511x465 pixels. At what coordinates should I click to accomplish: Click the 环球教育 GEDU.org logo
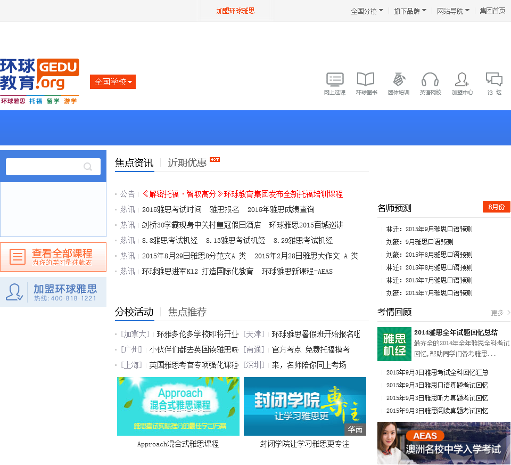click(x=39, y=81)
